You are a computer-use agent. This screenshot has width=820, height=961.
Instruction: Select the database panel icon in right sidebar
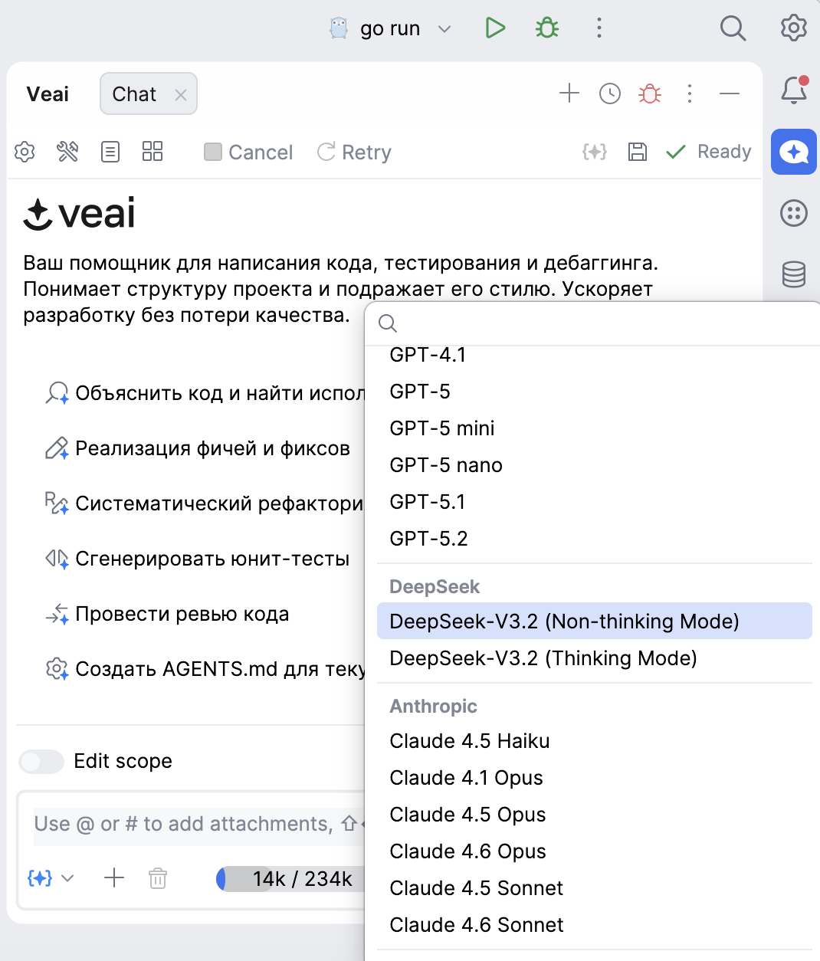[x=793, y=274]
